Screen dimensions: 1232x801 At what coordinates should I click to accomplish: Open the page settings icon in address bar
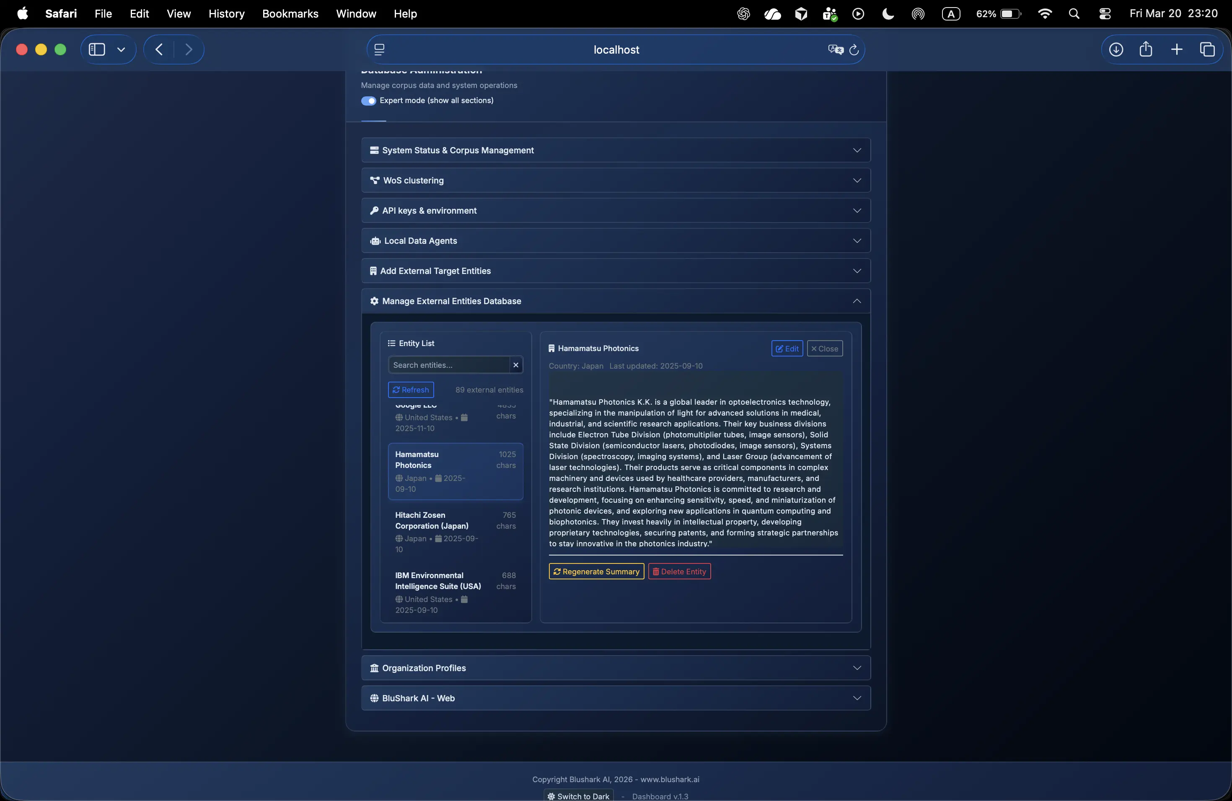pyautogui.click(x=379, y=50)
